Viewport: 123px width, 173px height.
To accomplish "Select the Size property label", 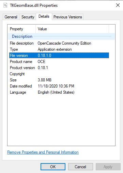I will click(x=13, y=80).
